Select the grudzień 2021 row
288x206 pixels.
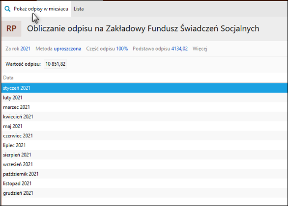[144, 193]
